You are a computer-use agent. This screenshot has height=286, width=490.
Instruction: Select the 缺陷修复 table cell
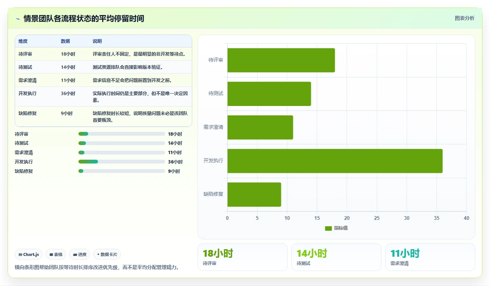[x=36, y=117]
